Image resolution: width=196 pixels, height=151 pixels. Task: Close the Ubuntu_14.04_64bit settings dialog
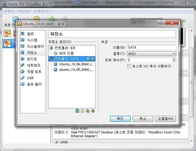(x=172, y=23)
